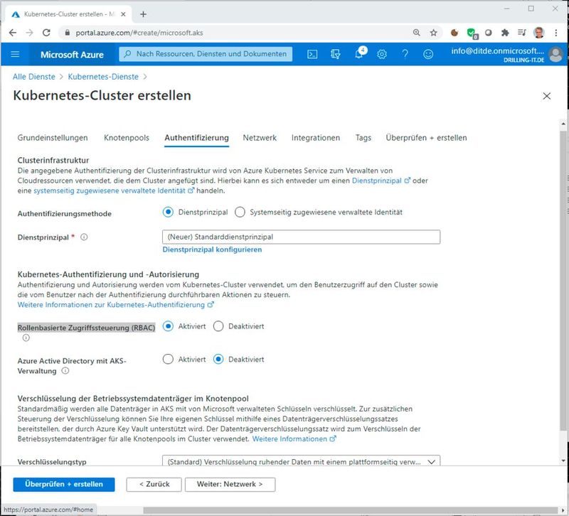The image size is (569, 516).
Task: Reload the Azure portal page
Action: [46, 33]
